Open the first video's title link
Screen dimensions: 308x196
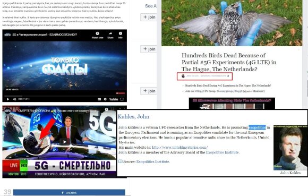tap(45, 35)
